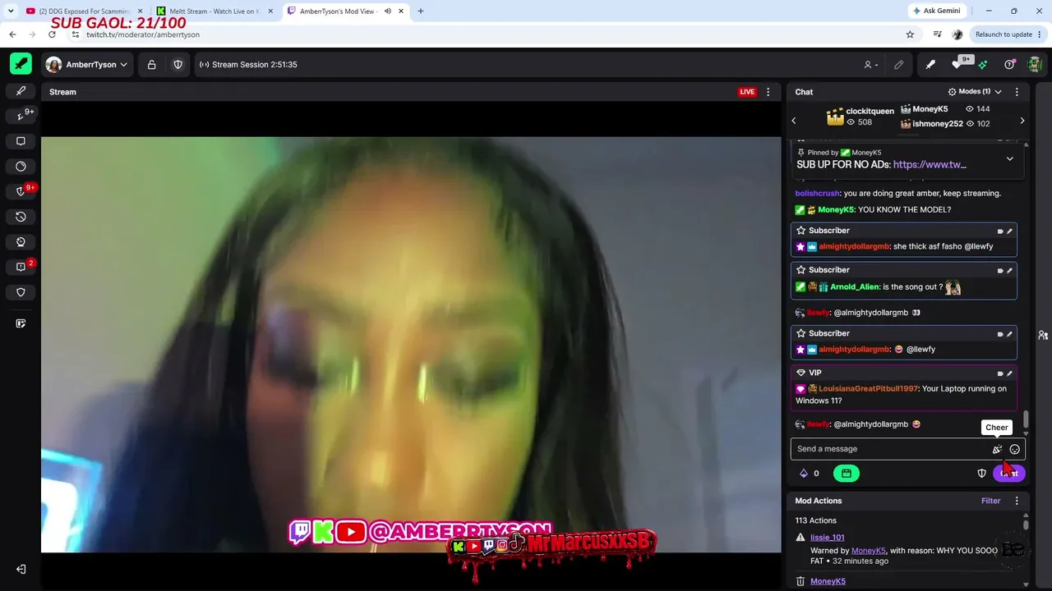Open the plain shield icon in the left sidebar
Screen dimensions: 1052x591
click(21, 292)
